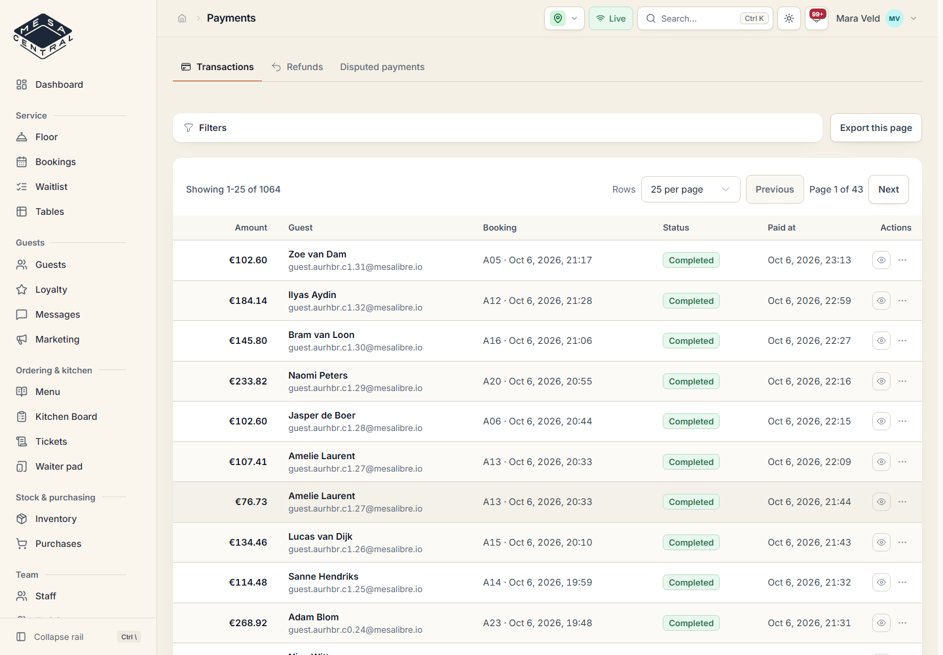Screen dimensions: 943x655
Task: Open notifications bell with 99+ badge
Action: (817, 18)
